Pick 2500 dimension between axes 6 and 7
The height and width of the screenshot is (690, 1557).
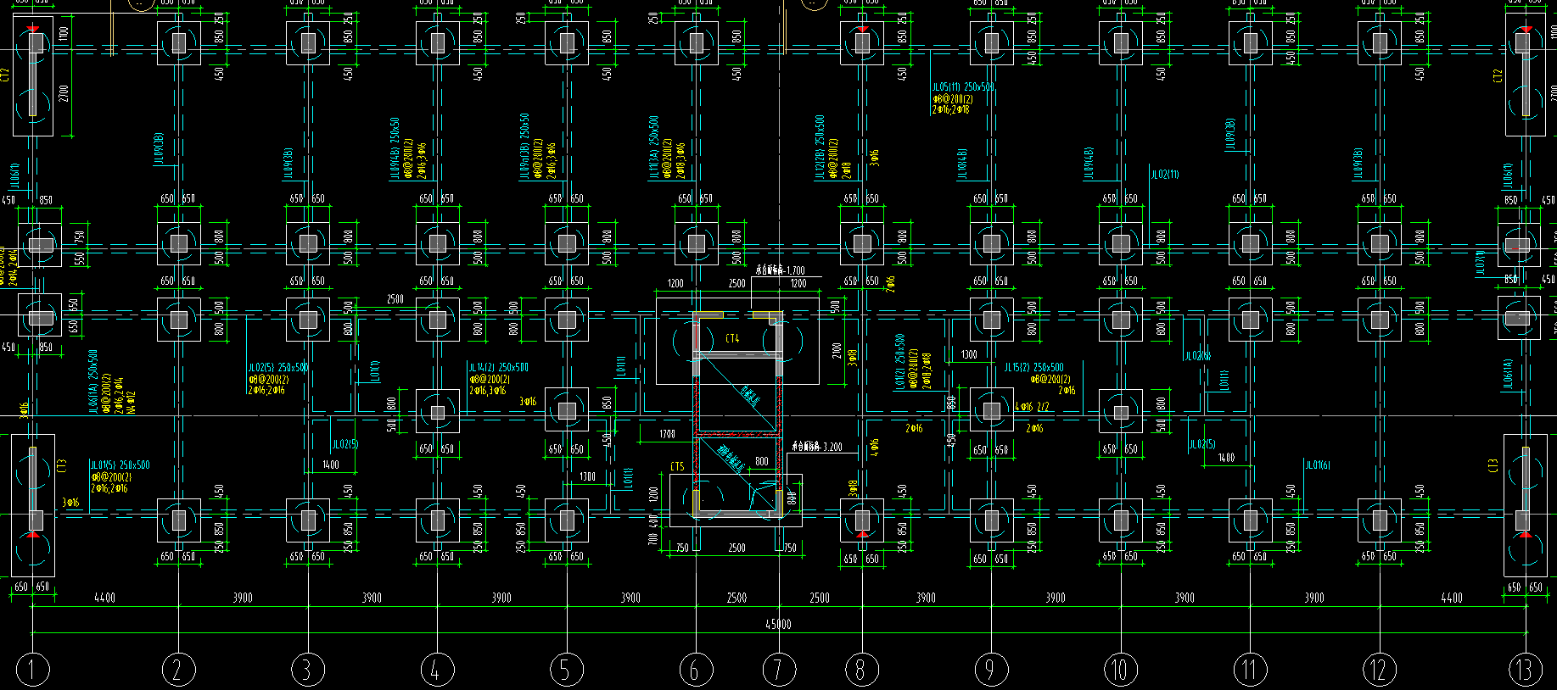[736, 598]
